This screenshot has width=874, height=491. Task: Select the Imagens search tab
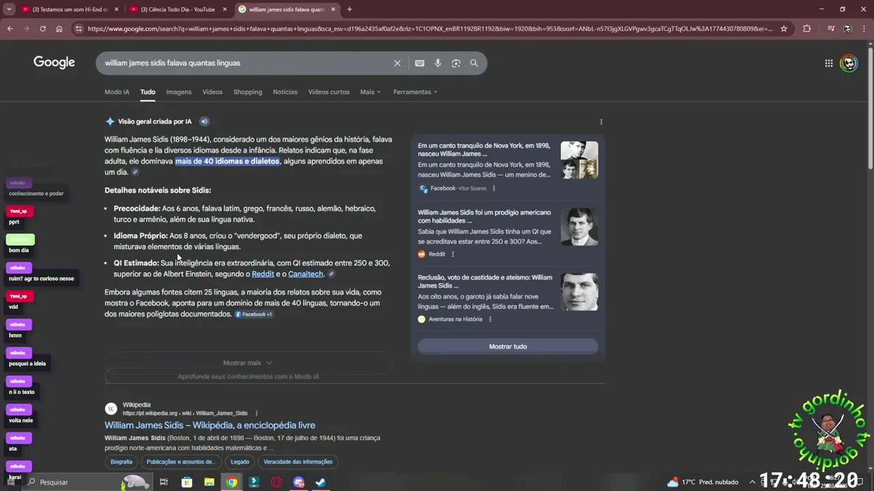point(179,92)
